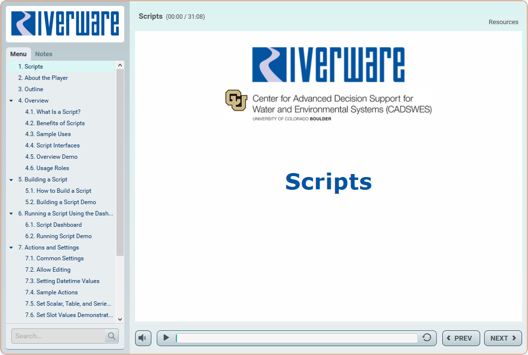Open 7.3. Setting Datetime Values
Image resolution: width=528 pixels, height=355 pixels.
click(x=61, y=281)
